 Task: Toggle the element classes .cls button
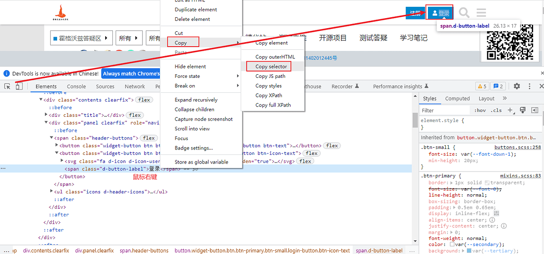click(497, 110)
